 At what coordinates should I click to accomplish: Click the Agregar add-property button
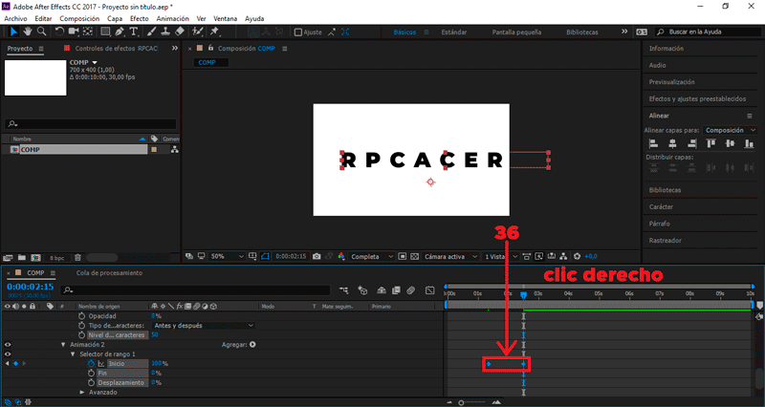[x=252, y=345]
